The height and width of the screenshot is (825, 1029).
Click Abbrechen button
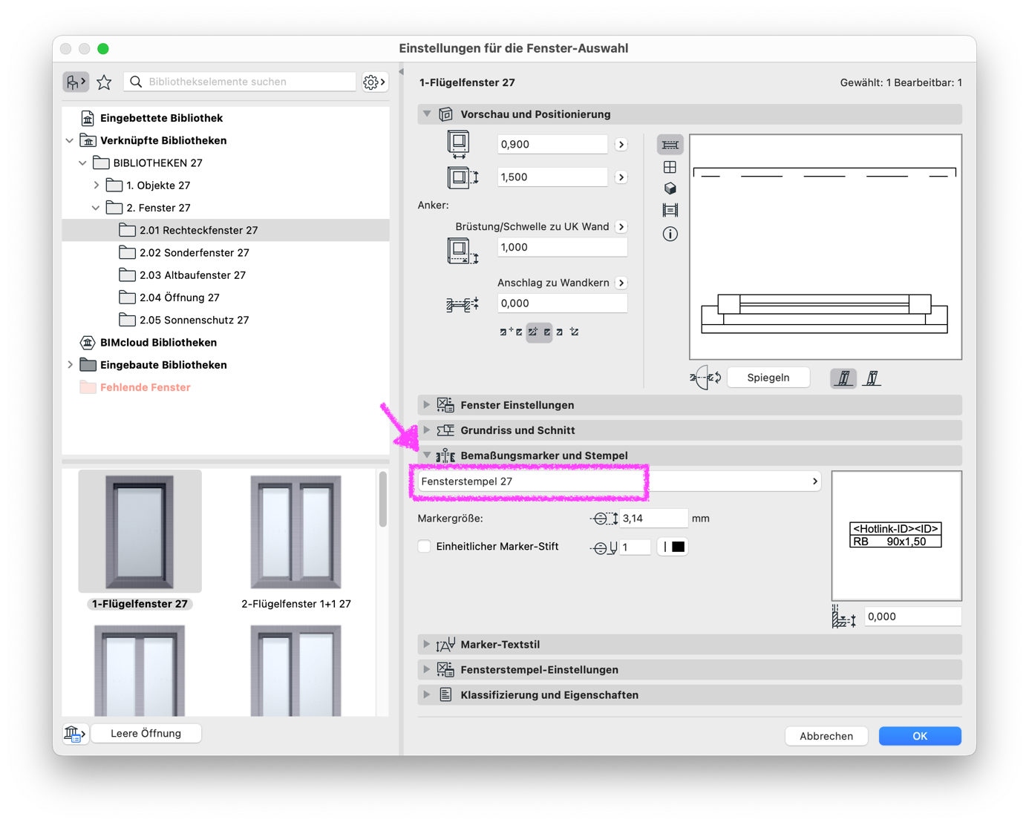pyautogui.click(x=826, y=736)
